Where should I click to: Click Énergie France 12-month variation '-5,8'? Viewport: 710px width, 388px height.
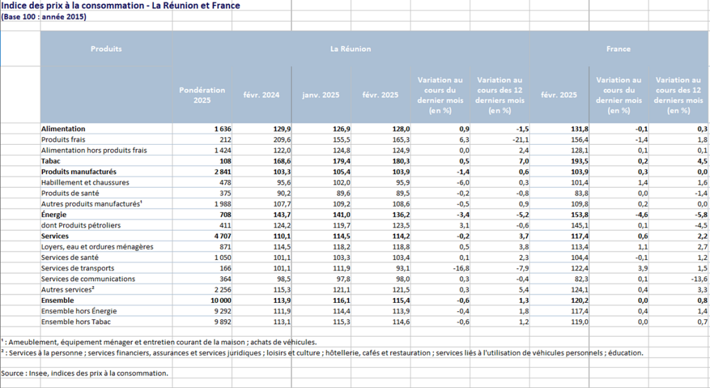point(701,215)
